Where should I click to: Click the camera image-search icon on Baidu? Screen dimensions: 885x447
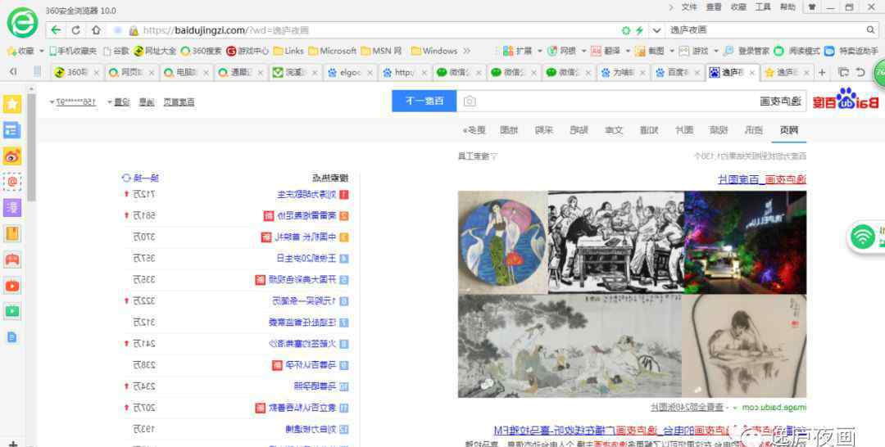[470, 102]
